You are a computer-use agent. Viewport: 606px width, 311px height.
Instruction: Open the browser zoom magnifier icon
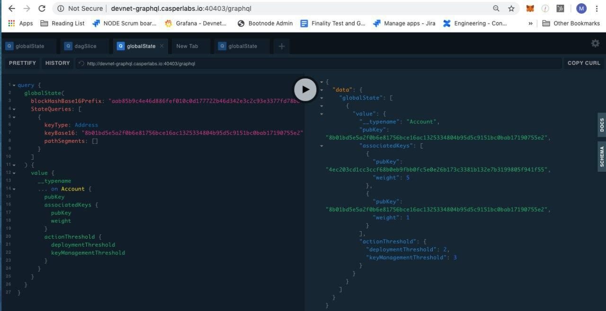click(496, 9)
